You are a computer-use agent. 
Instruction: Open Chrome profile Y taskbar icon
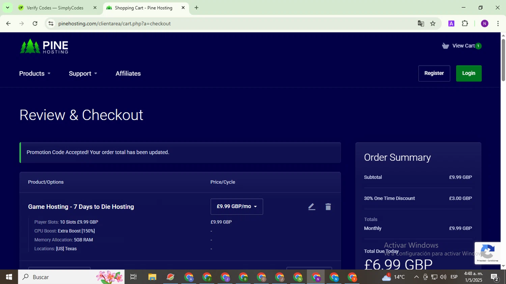click(352, 277)
